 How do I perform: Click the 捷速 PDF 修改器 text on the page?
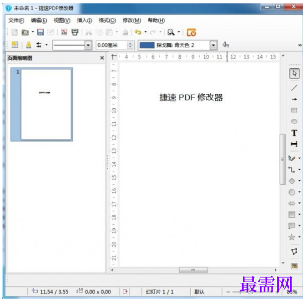(x=191, y=97)
